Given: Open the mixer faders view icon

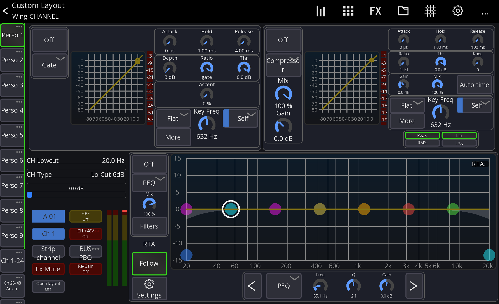Looking at the screenshot, I should pos(321,11).
